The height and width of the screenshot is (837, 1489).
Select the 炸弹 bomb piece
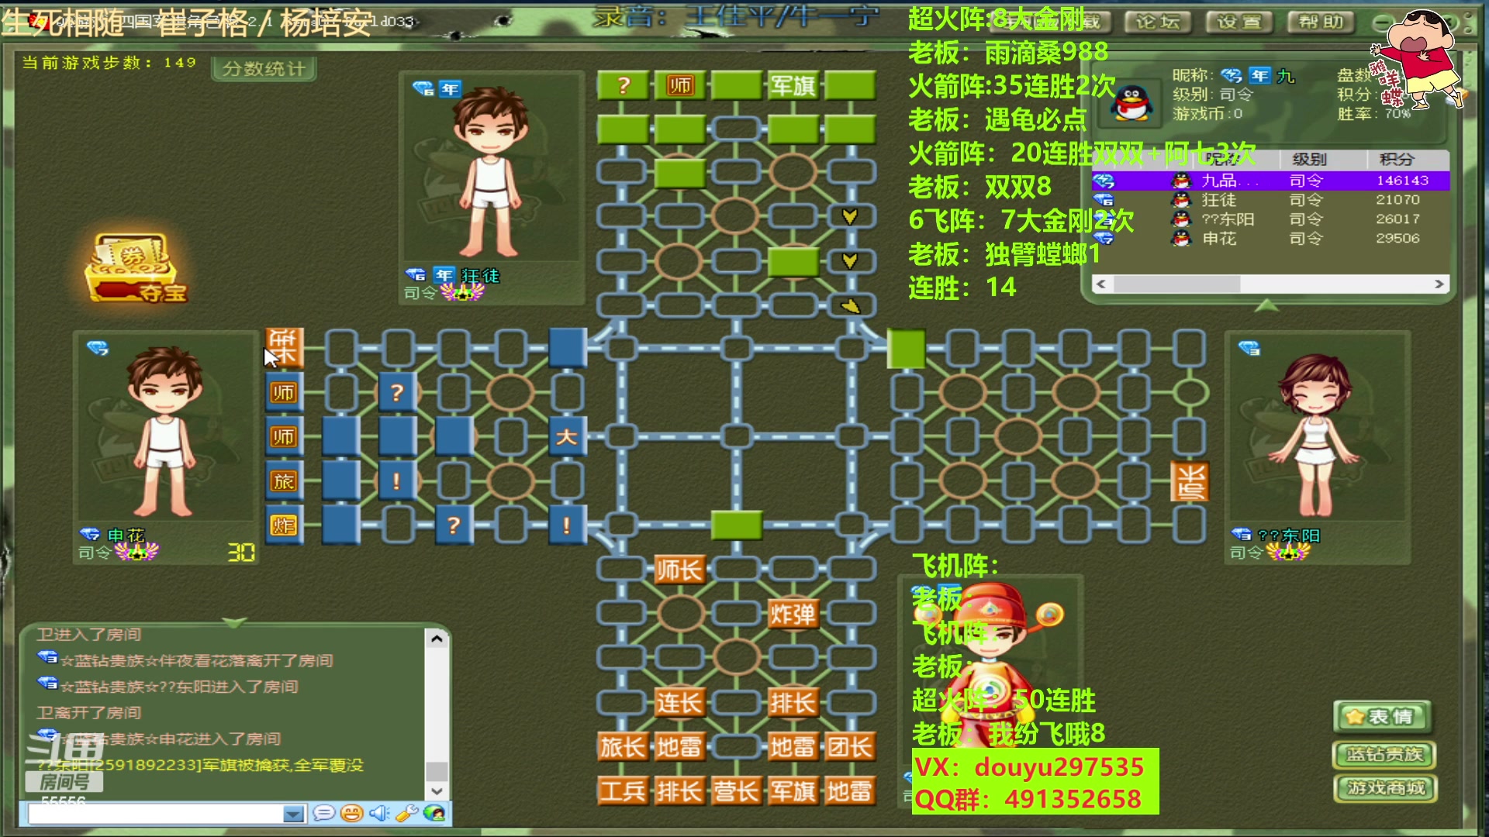(793, 615)
